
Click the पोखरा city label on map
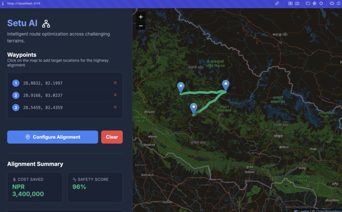[278, 136]
